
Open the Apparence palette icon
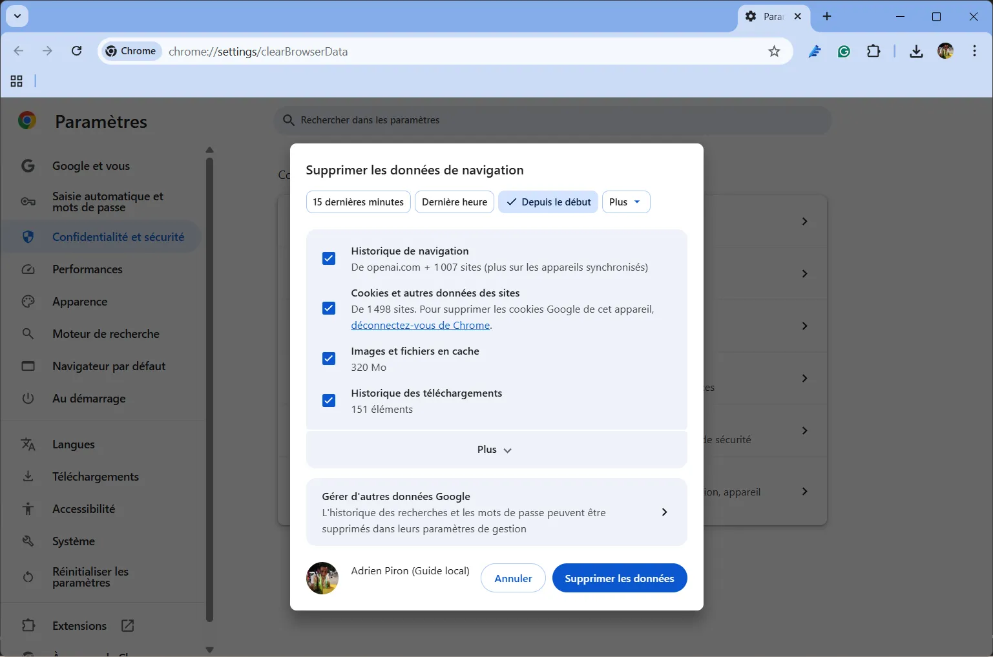[28, 301]
